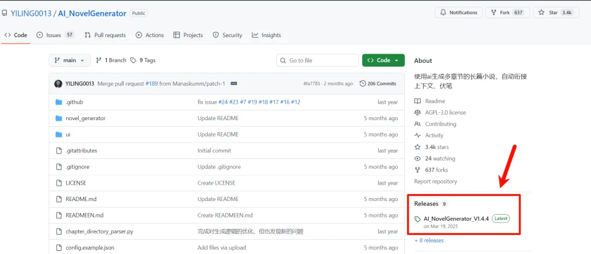
Task: Switch to the Code tab
Action: pyautogui.click(x=16, y=35)
